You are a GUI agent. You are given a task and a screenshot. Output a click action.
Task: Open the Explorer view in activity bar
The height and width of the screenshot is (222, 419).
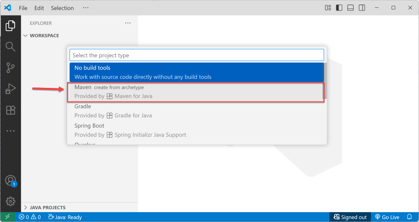coord(10,26)
